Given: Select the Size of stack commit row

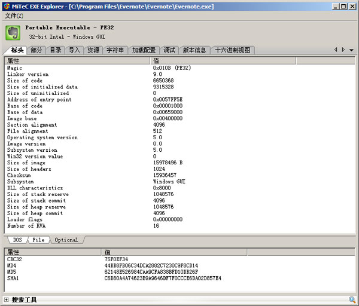Looking at the screenshot, I should [x=180, y=201].
